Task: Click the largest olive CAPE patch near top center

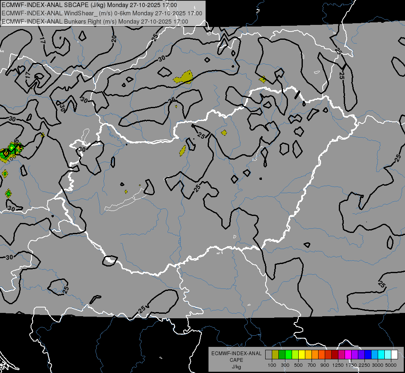Action: pos(184,78)
